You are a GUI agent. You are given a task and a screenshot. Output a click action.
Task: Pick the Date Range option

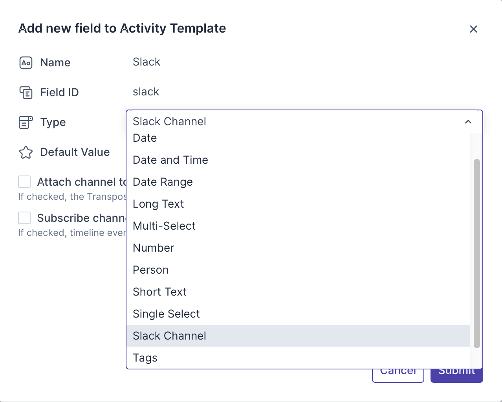click(x=163, y=182)
